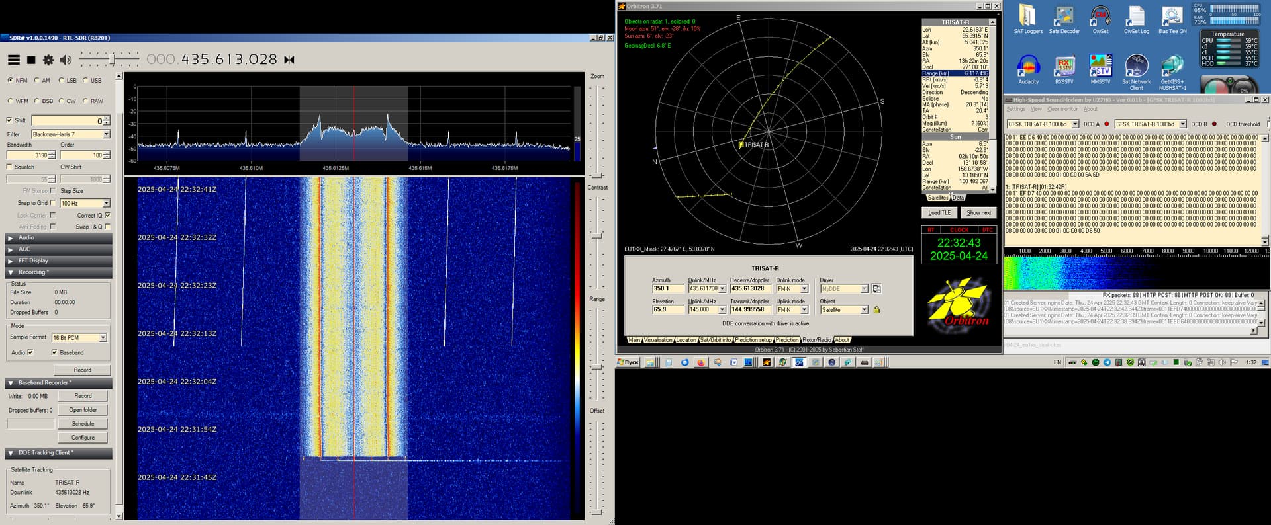Open the Start (Пуск) menu
This screenshot has width=1271, height=525.
(x=628, y=362)
